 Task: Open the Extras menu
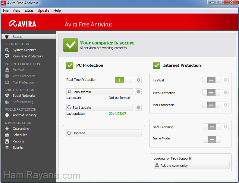click(29, 11)
